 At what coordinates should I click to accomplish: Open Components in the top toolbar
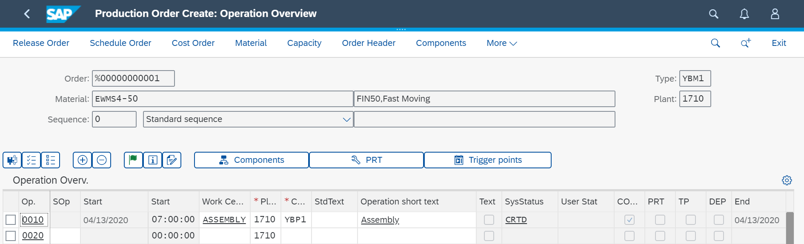point(441,43)
